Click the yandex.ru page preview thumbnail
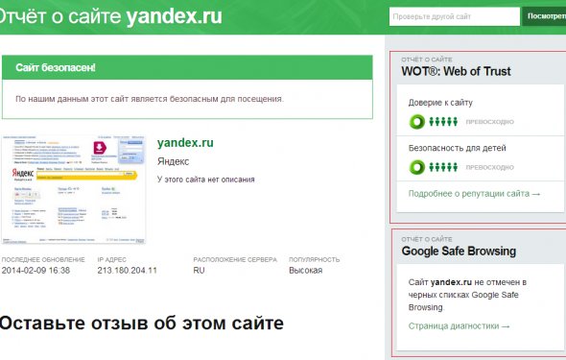The image size is (566, 360). click(x=74, y=189)
